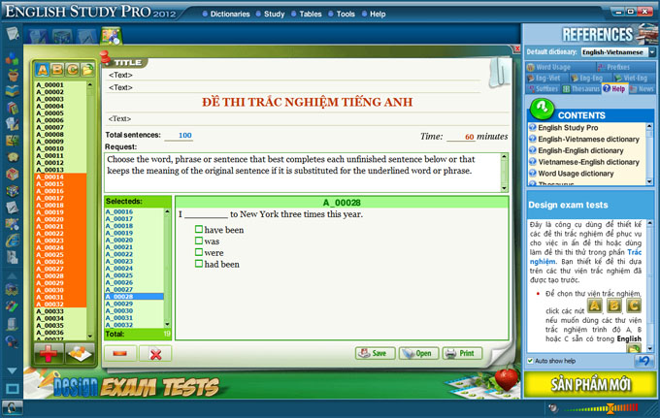Screen dimensions: 660x418
Task: Click the 'SẢN PHẨM MỚI' banner
Action: [590, 384]
